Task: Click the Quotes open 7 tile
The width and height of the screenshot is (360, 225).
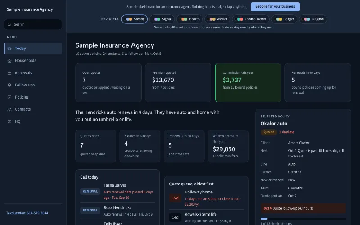Action: point(96,146)
